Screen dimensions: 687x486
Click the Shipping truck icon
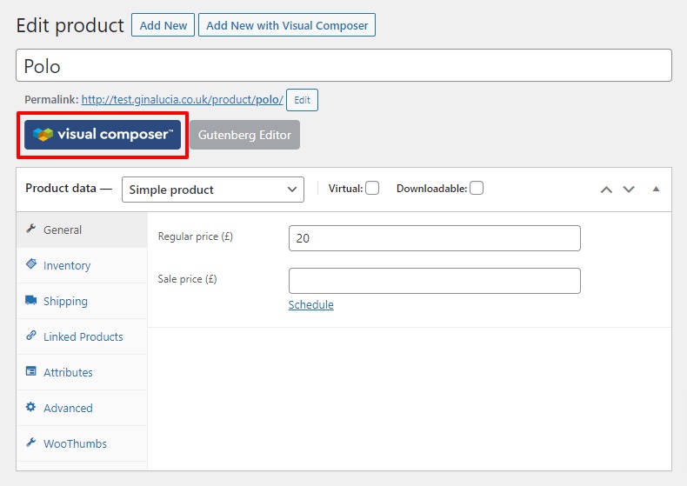pos(30,300)
